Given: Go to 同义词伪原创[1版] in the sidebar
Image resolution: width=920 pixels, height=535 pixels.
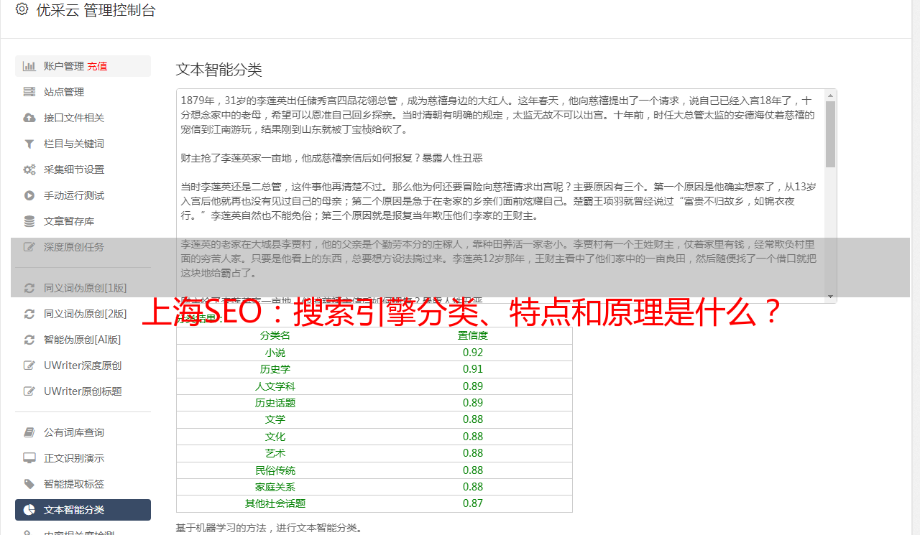Looking at the screenshot, I should point(83,288).
